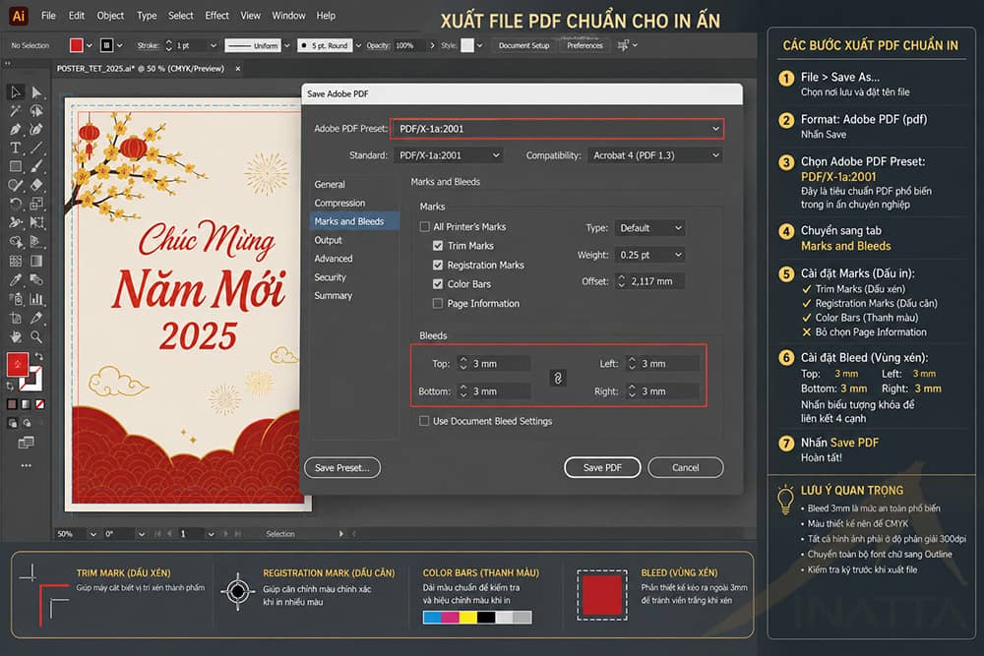Enable the Page Information checkbox
Viewport: 984px width, 656px height.
[x=438, y=304]
